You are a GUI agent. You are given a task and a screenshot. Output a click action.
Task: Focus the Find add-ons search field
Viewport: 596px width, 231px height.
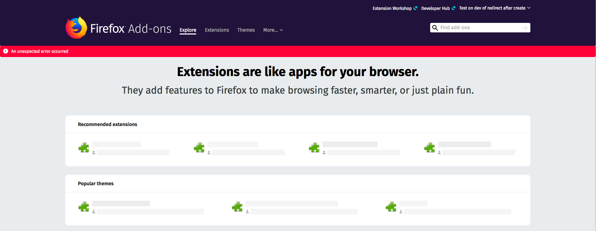[x=480, y=28]
